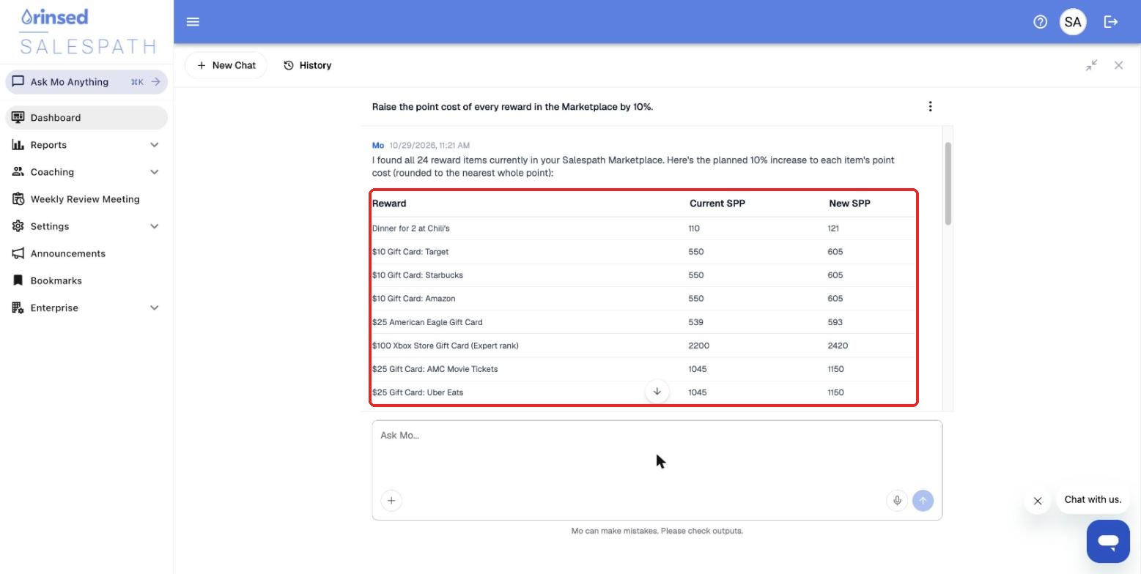Click the Rinsed Salespath logo
Viewport: 1141px width, 574px height.
[87, 32]
